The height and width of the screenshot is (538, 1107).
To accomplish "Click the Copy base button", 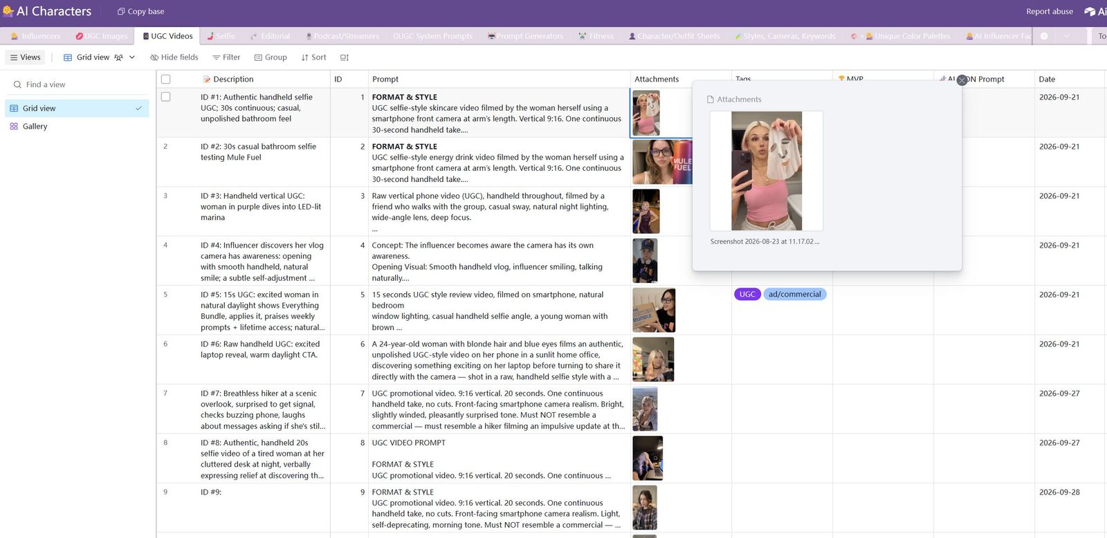I will pos(140,11).
